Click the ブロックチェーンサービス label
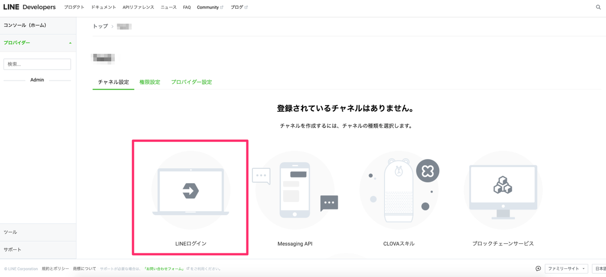 (x=503, y=244)
